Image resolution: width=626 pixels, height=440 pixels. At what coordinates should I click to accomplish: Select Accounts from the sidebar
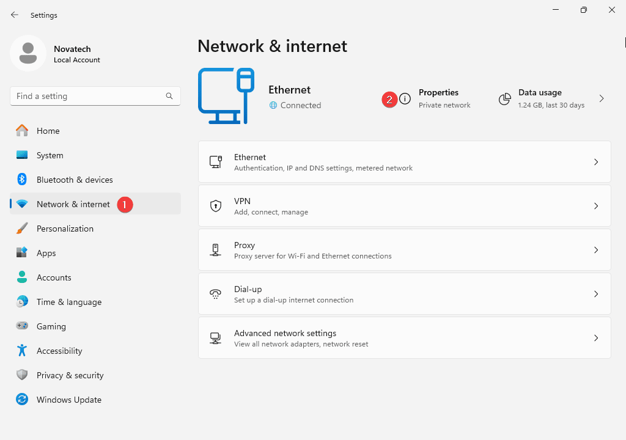point(54,277)
